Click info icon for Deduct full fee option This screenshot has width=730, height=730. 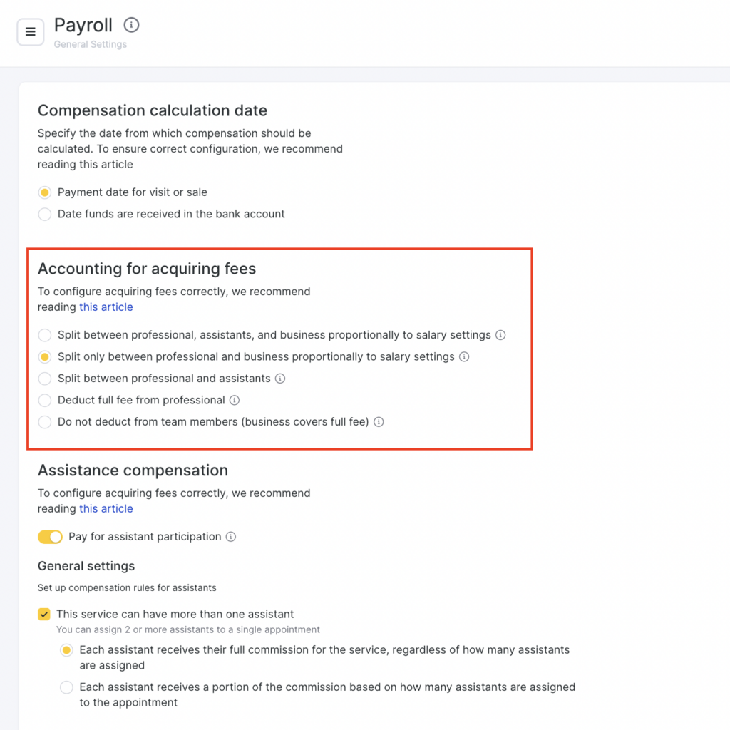235,400
